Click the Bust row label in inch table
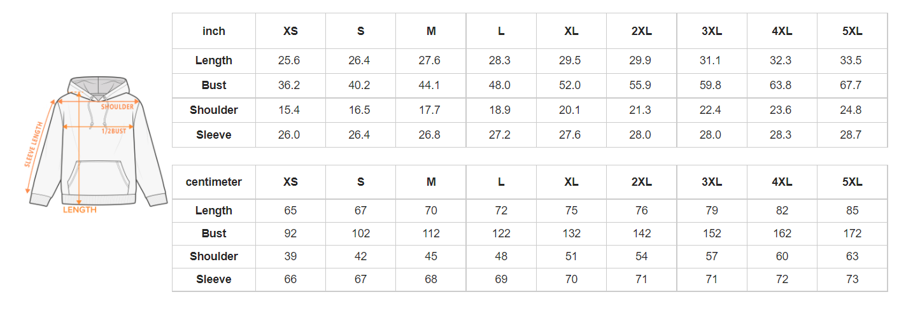Screen dimensions: 913x313 (214, 85)
